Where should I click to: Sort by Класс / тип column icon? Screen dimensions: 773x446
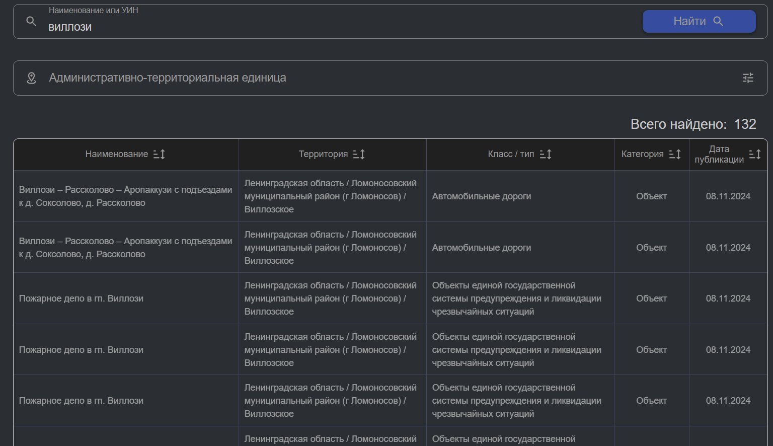point(546,154)
